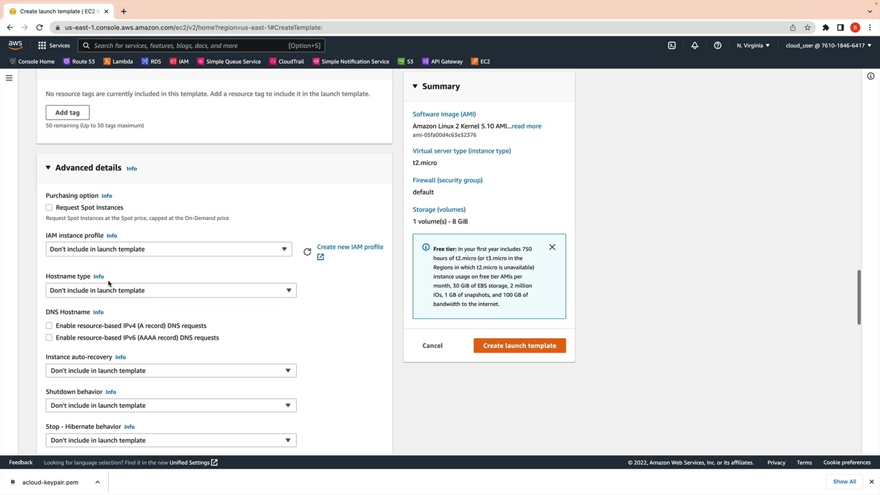The width and height of the screenshot is (880, 495).
Task: Refresh the IAM instance profile list
Action: click(307, 252)
